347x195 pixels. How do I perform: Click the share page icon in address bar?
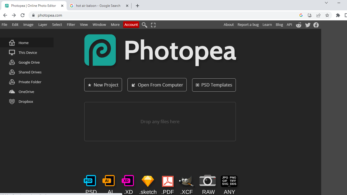(x=318, y=15)
